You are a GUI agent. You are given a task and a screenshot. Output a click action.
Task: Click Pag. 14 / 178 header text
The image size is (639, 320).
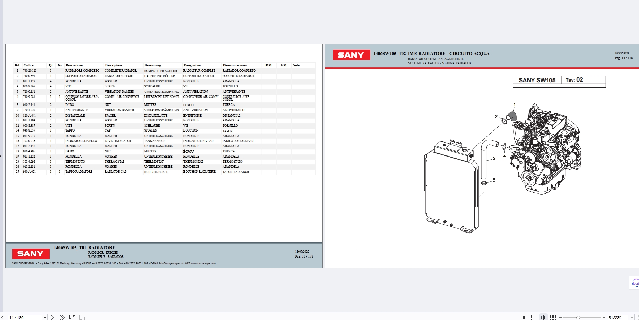click(624, 58)
